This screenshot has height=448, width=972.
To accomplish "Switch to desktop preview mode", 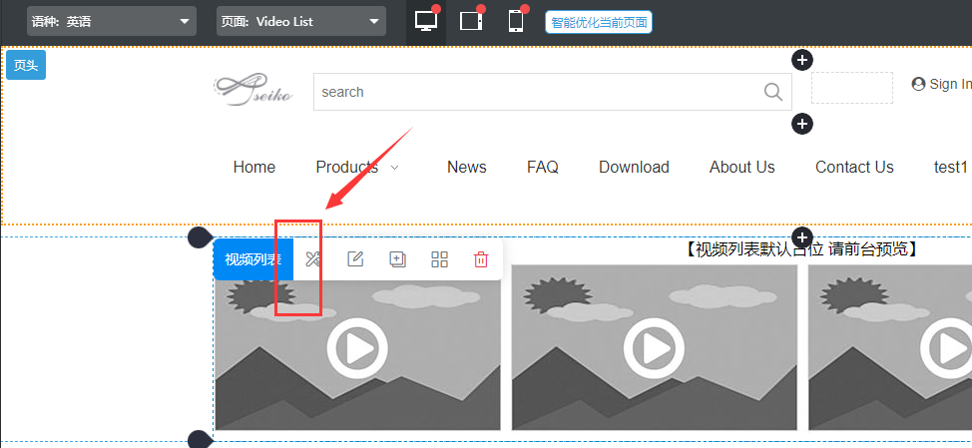I will 427,21.
